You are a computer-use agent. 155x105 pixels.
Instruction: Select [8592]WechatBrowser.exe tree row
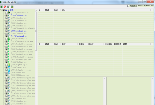click(22, 54)
